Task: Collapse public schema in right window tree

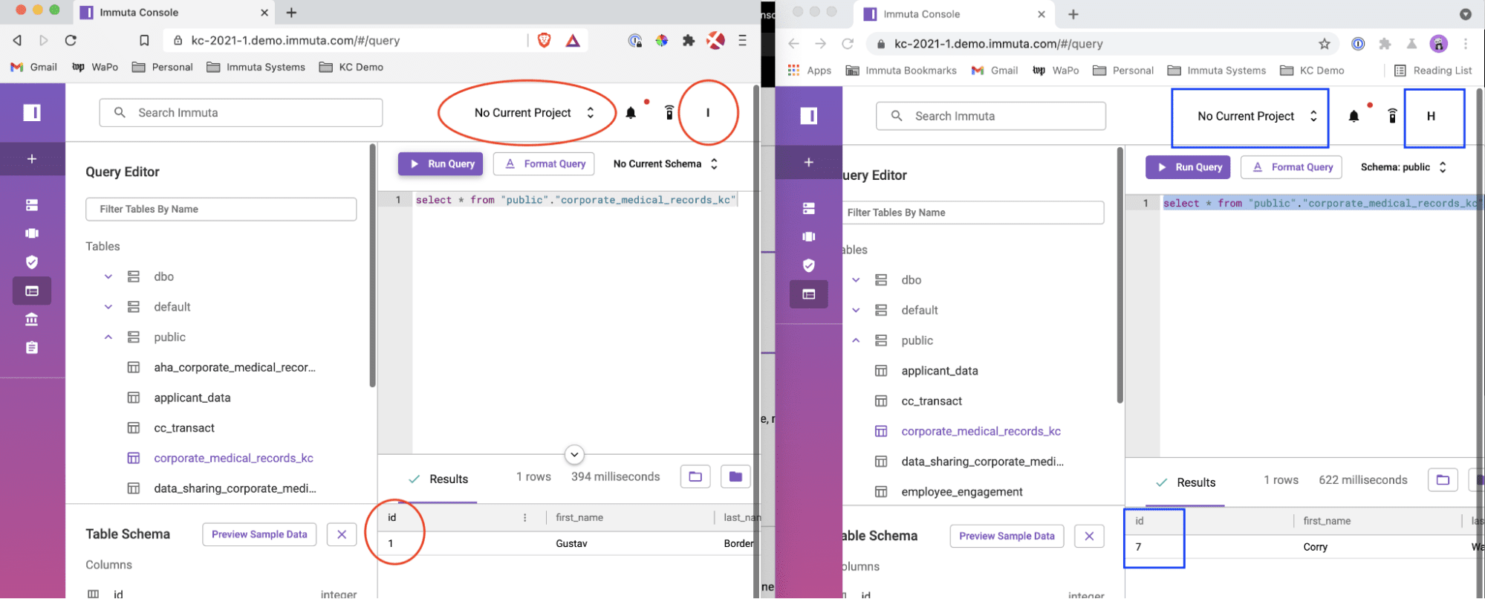Action: (856, 340)
